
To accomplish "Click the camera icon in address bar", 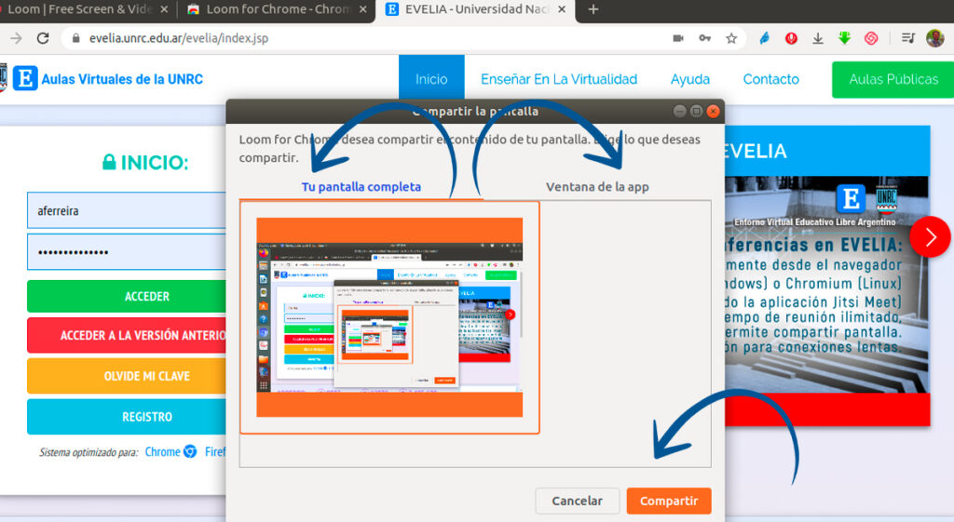I will (678, 38).
